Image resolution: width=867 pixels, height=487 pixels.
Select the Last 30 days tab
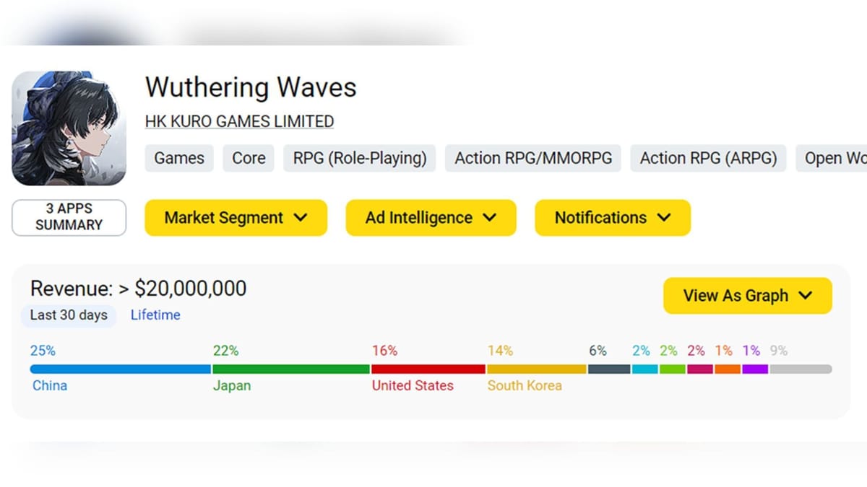(x=68, y=315)
